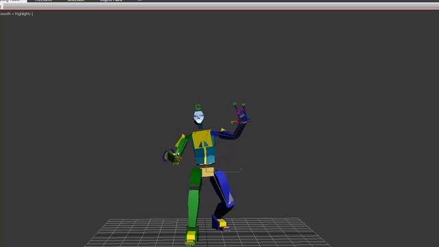Switch to the Object Paint ribbon tab
Image resolution: width=439 pixels, height=247 pixels.
tap(111, 1)
